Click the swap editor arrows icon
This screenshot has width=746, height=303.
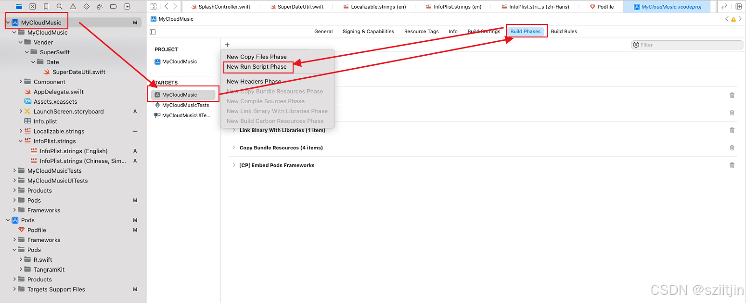(724, 7)
